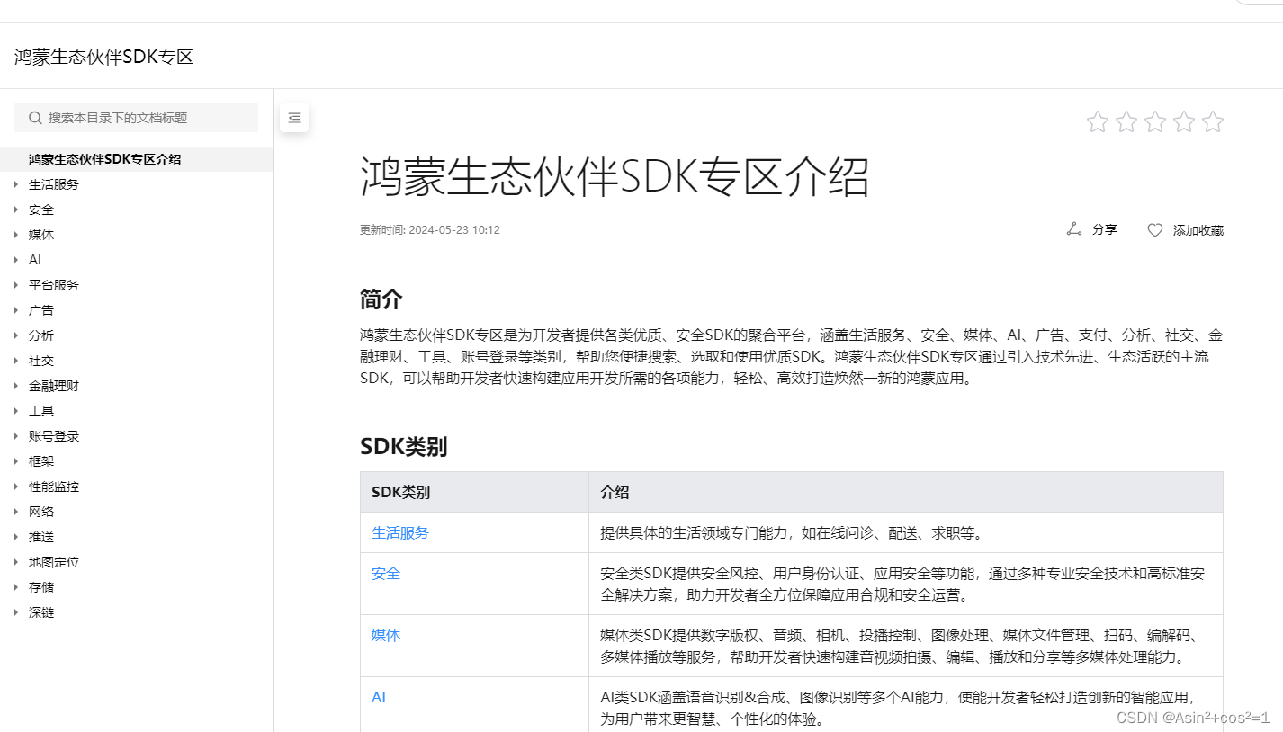Screen dimensions: 1283x732
Task: Open the 存储 sidebar item
Action: pyautogui.click(x=41, y=587)
